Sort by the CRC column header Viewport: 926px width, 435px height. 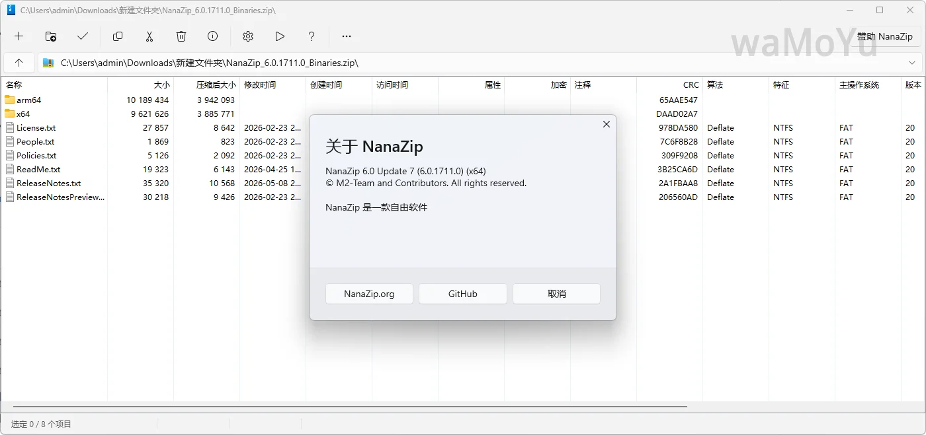tap(669, 84)
